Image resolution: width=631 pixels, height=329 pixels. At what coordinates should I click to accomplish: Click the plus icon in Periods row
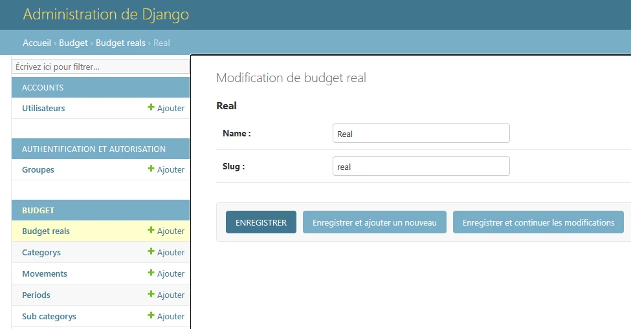[x=151, y=295]
